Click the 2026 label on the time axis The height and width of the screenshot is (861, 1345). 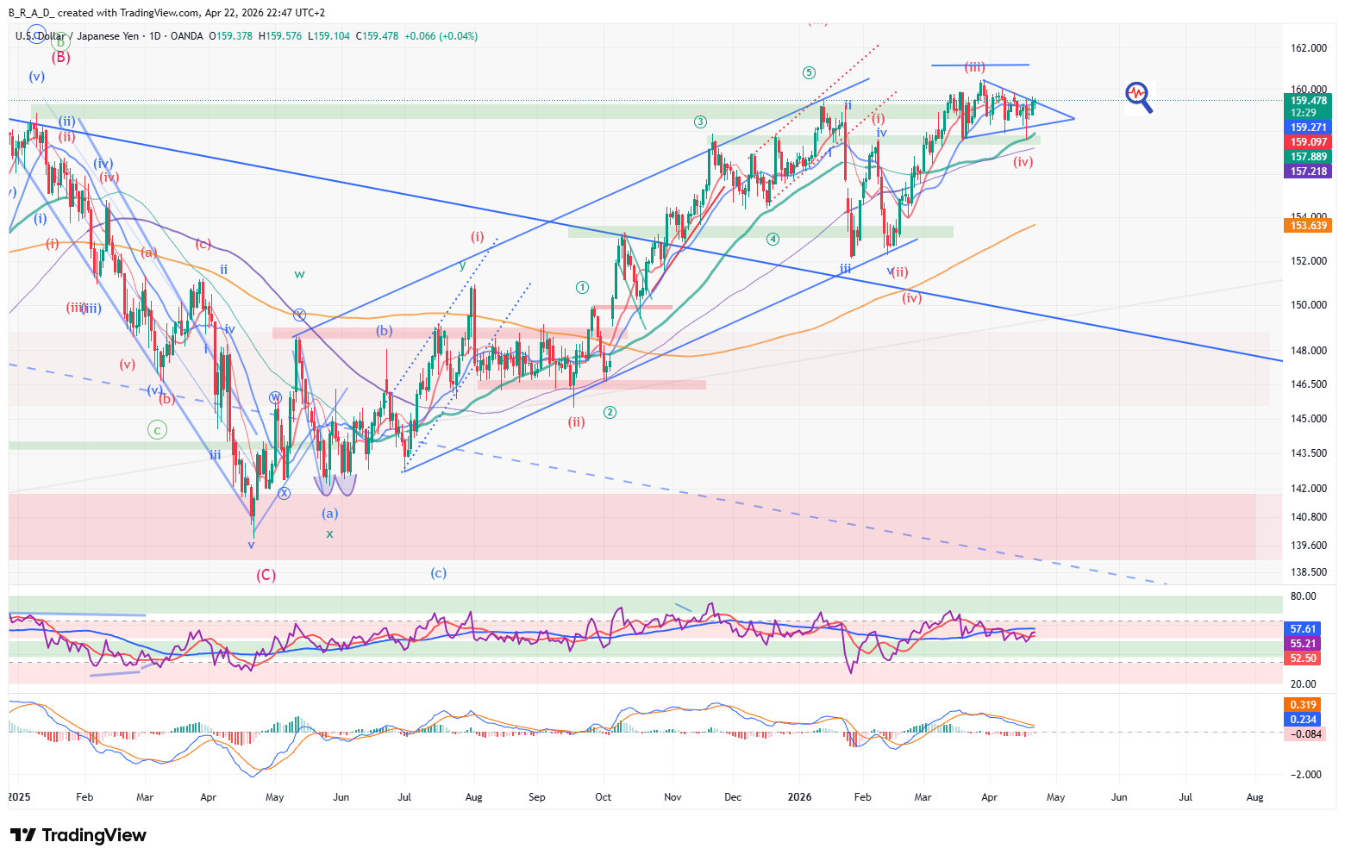pyautogui.click(x=799, y=797)
